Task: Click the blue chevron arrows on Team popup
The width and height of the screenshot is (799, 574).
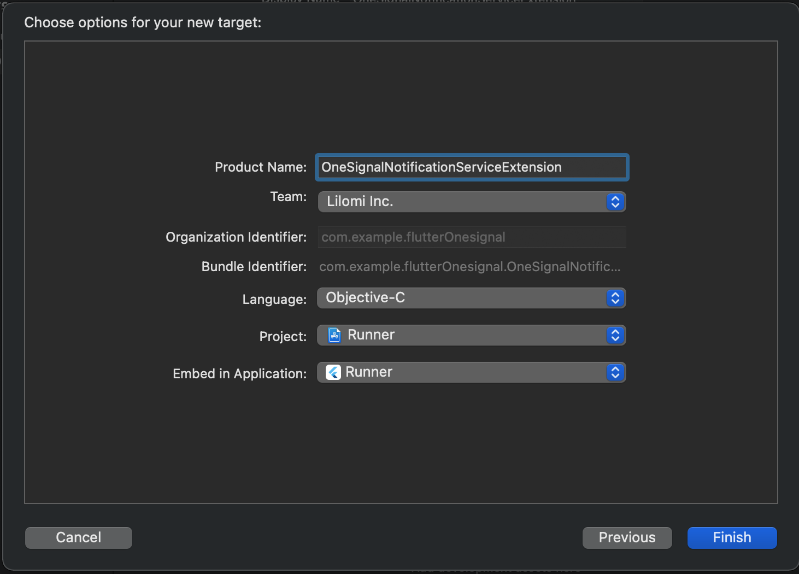Action: [x=615, y=202]
